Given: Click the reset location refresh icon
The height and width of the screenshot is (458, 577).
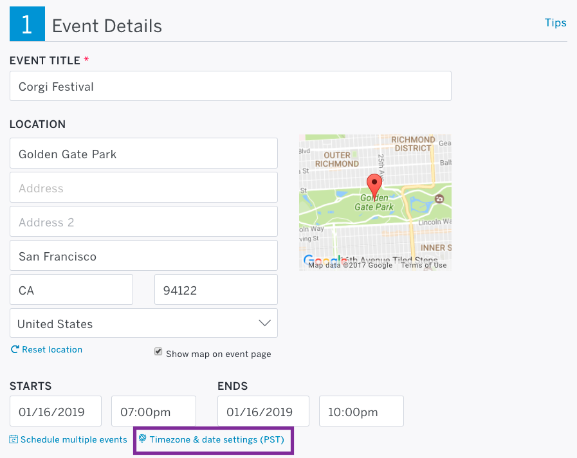Looking at the screenshot, I should click(x=15, y=349).
